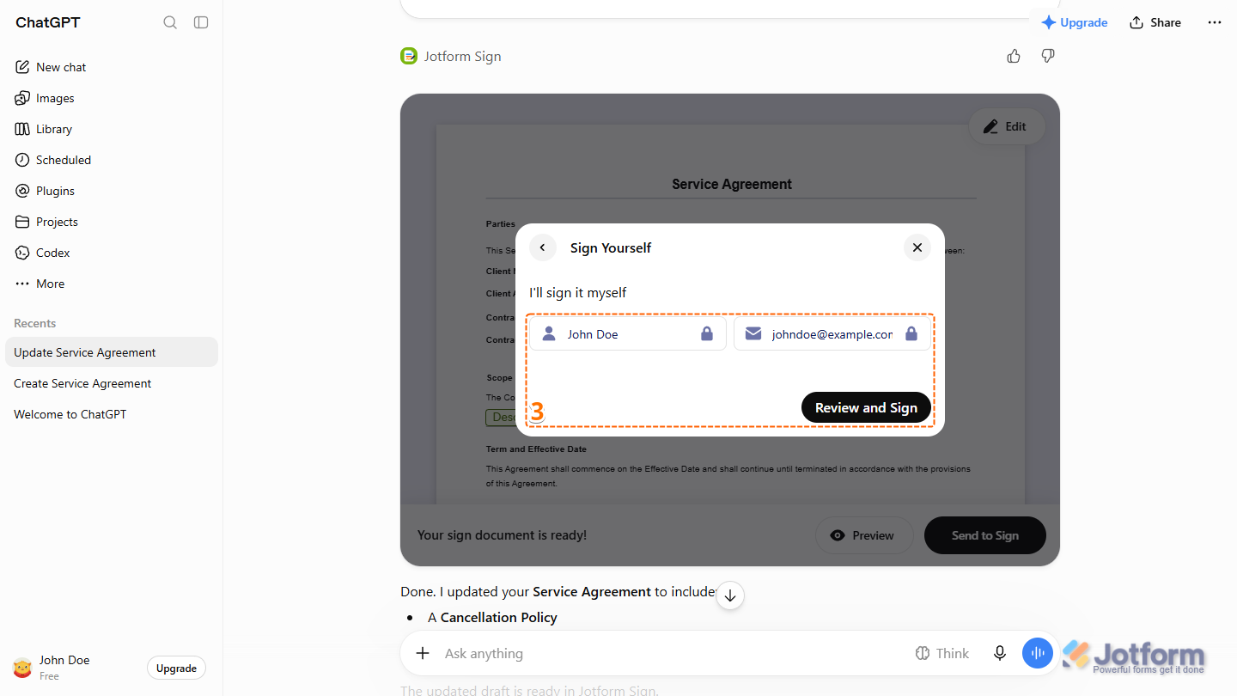This screenshot has height=696, width=1237.
Task: Open Images in sidebar
Action: click(x=112, y=98)
